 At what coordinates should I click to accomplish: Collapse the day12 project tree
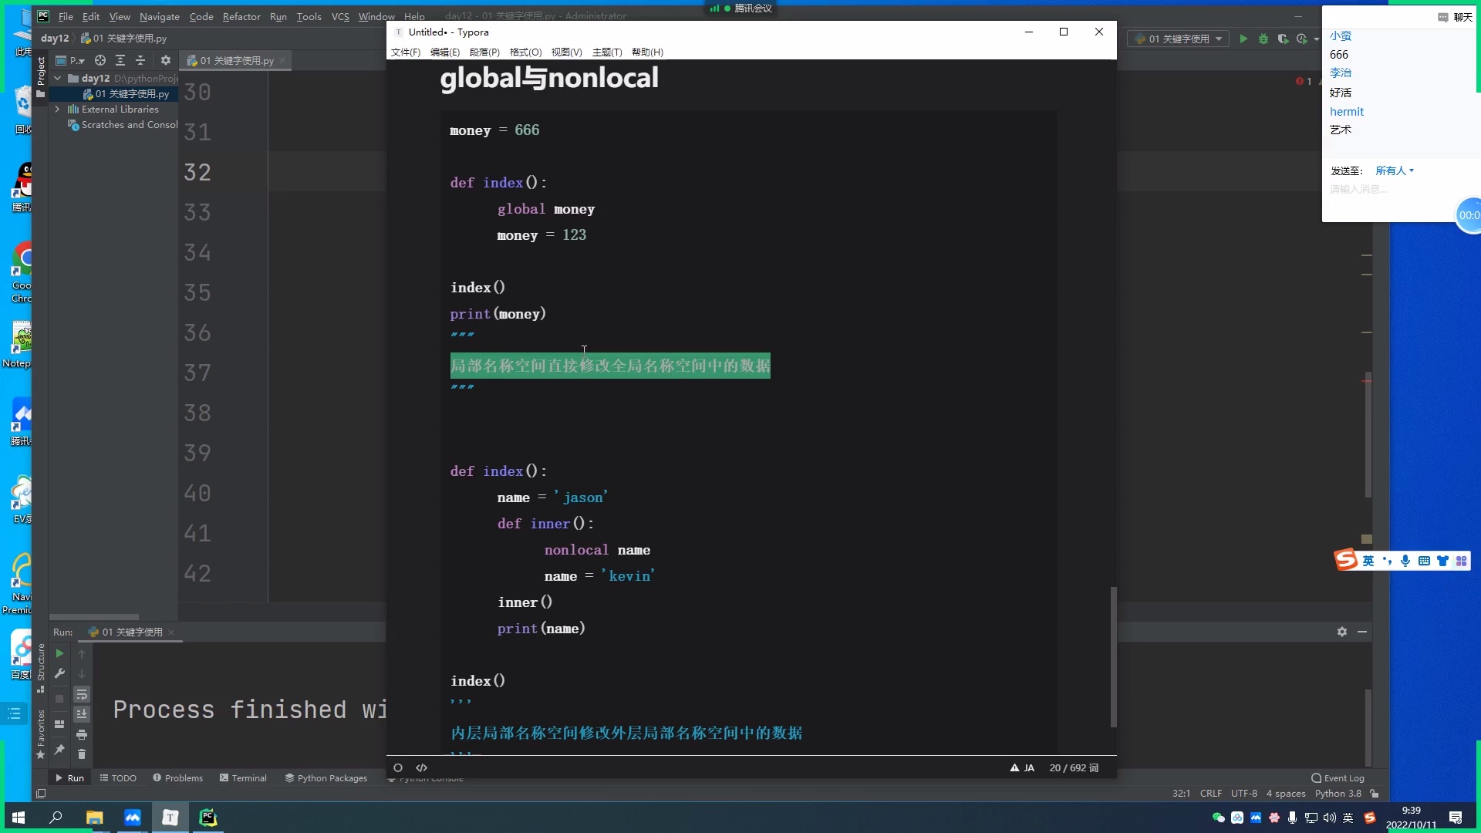tap(56, 78)
